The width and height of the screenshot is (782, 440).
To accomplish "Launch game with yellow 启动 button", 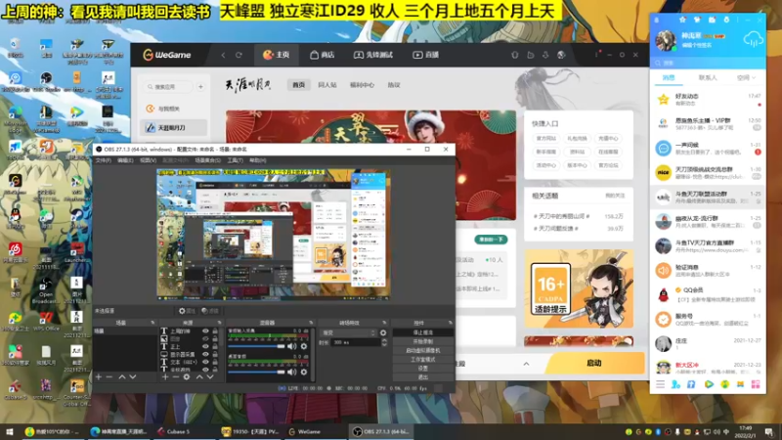I will [x=594, y=363].
